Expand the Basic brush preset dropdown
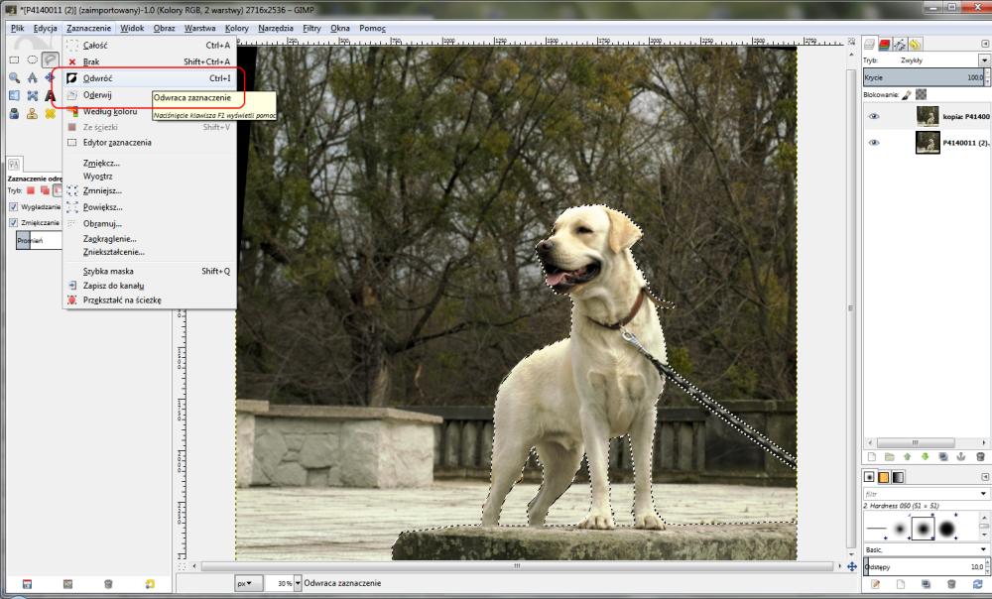Screen dimensions: 992x599 coord(983,548)
